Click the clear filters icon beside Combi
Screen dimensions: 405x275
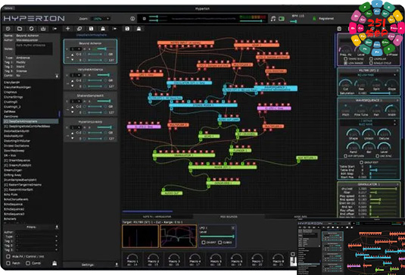click(x=55, y=263)
